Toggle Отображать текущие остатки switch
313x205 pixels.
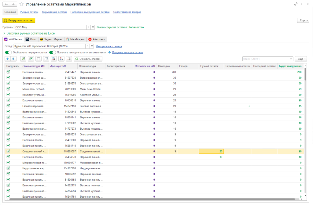coord(8,52)
